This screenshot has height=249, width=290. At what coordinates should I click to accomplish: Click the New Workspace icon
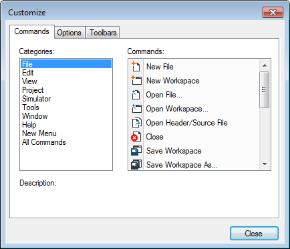pos(136,81)
